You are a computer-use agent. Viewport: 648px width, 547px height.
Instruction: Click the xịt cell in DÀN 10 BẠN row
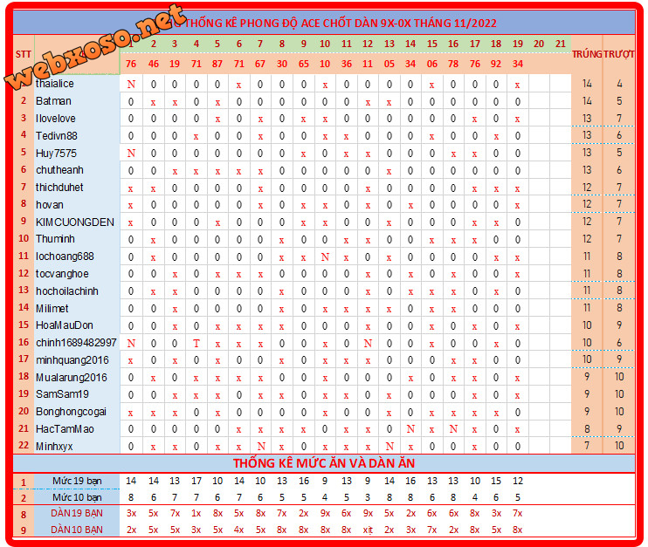tap(368, 530)
